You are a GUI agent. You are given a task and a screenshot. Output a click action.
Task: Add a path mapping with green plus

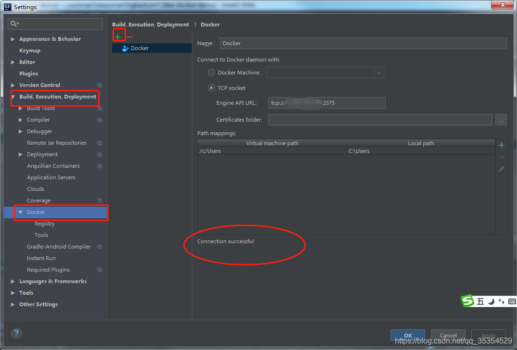click(502, 145)
